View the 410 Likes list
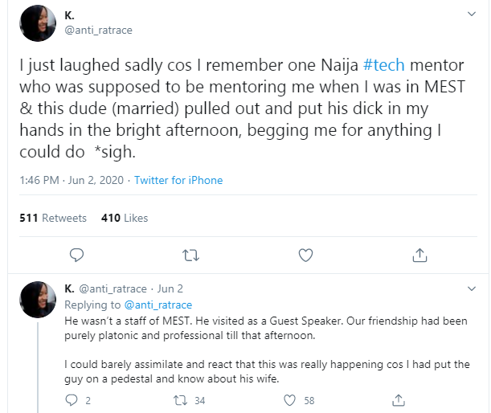 click(125, 218)
